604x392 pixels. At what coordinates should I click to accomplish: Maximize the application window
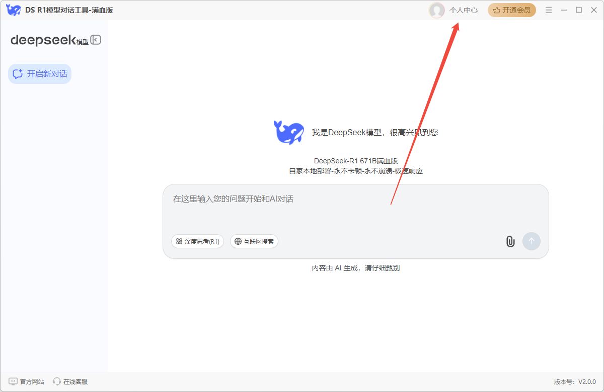point(579,10)
